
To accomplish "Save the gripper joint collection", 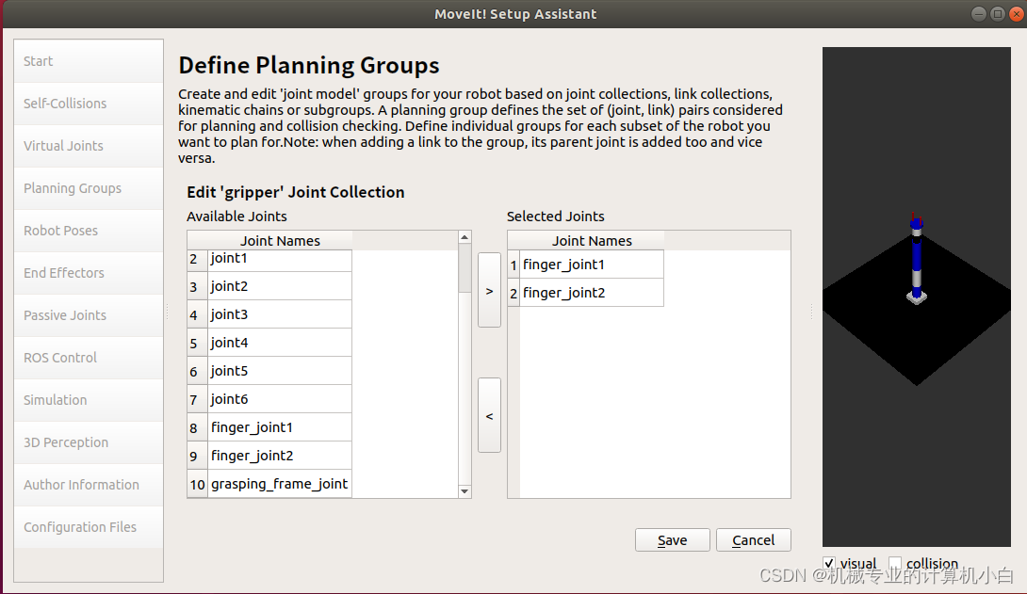I will point(672,539).
